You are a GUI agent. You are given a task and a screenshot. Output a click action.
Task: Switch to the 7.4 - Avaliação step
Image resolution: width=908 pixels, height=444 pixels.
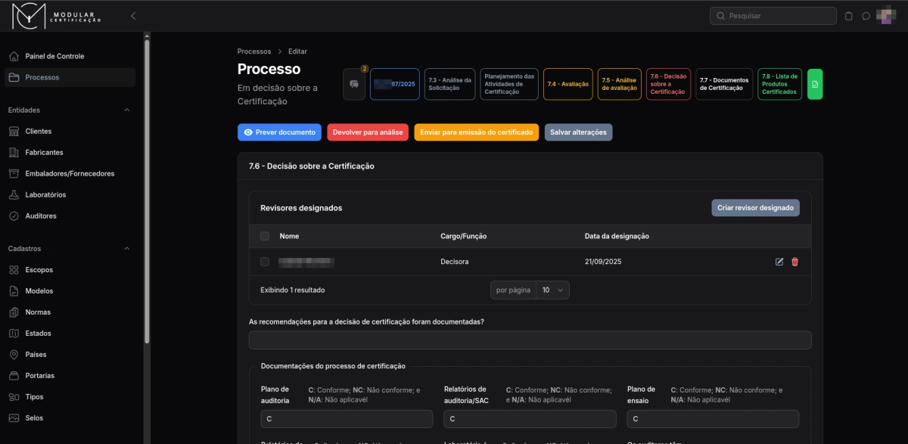[x=567, y=84]
